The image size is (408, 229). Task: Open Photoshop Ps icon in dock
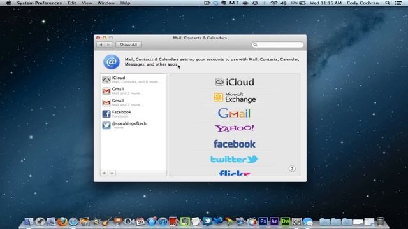(x=263, y=221)
